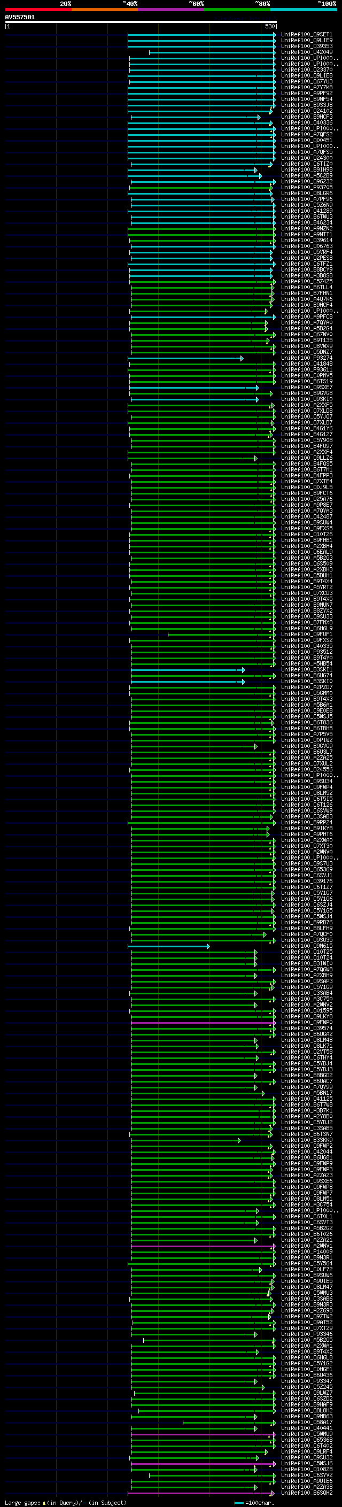Image resolution: width=342 pixels, height=1507 pixels.
Task: Open hit UniRef100_O23370
Action: [306, 69]
